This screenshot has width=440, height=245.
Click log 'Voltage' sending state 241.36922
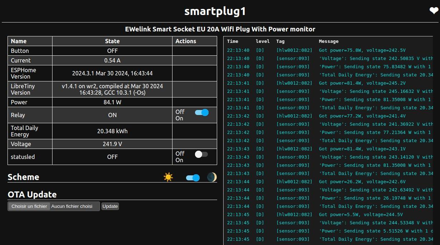click(376, 124)
